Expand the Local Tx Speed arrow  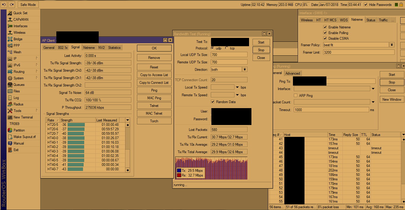pyautogui.click(x=237, y=87)
